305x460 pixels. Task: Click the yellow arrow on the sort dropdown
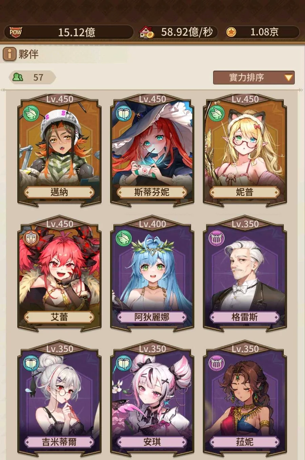288,78
